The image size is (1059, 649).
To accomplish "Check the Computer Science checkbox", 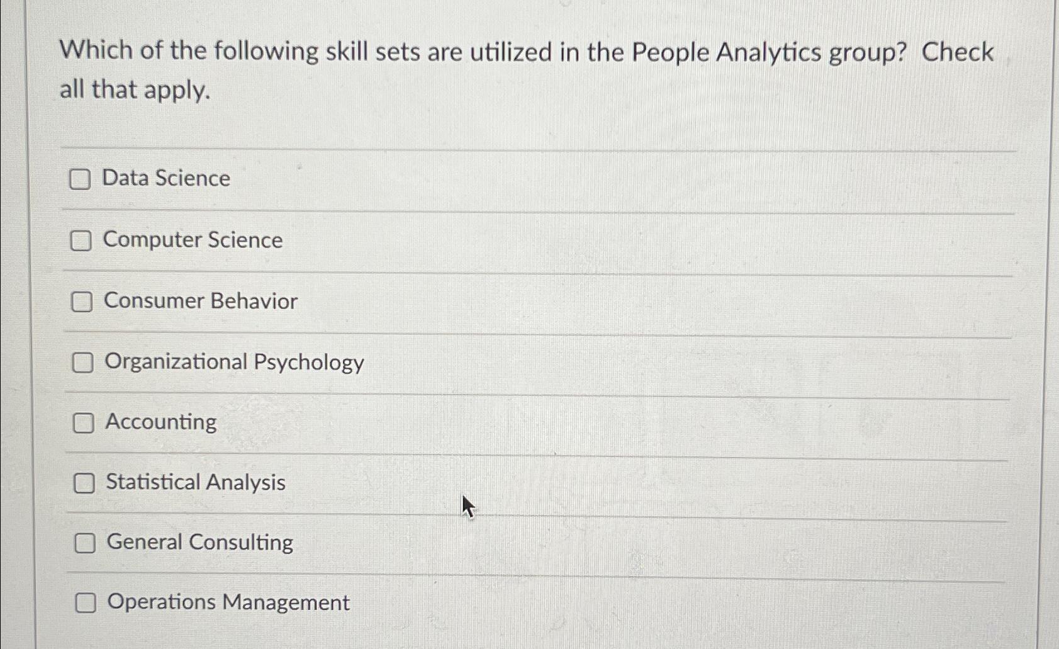I will point(82,240).
